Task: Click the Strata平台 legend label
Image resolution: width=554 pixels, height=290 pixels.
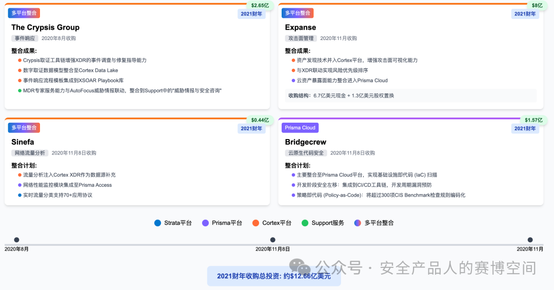Action: click(177, 223)
